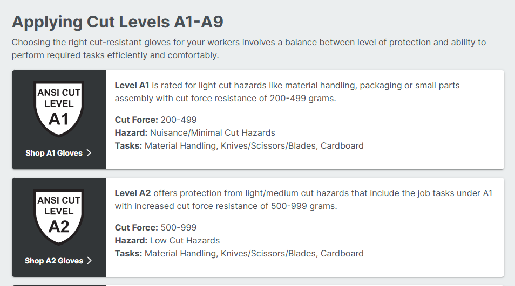Select the Cut Force 500-999 line
515x286 pixels.
(156, 227)
